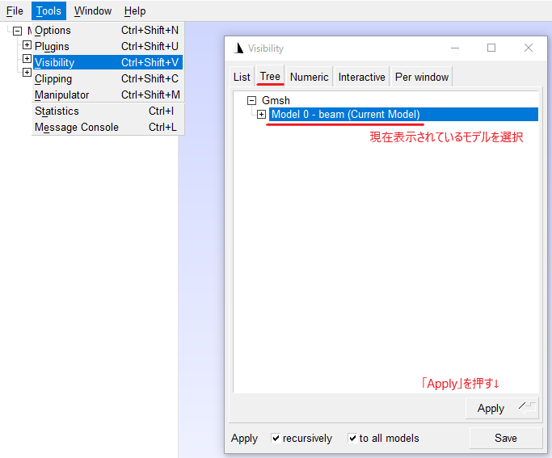Close the Visibility window

pyautogui.click(x=528, y=48)
